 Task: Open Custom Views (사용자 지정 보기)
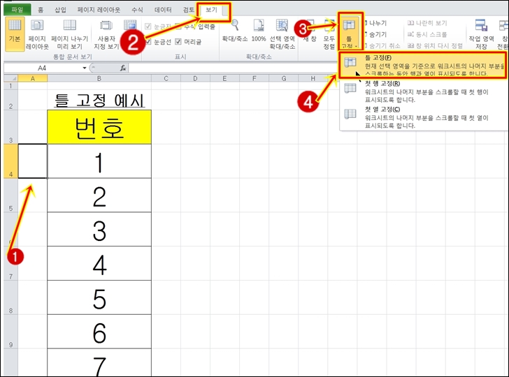tap(106, 34)
